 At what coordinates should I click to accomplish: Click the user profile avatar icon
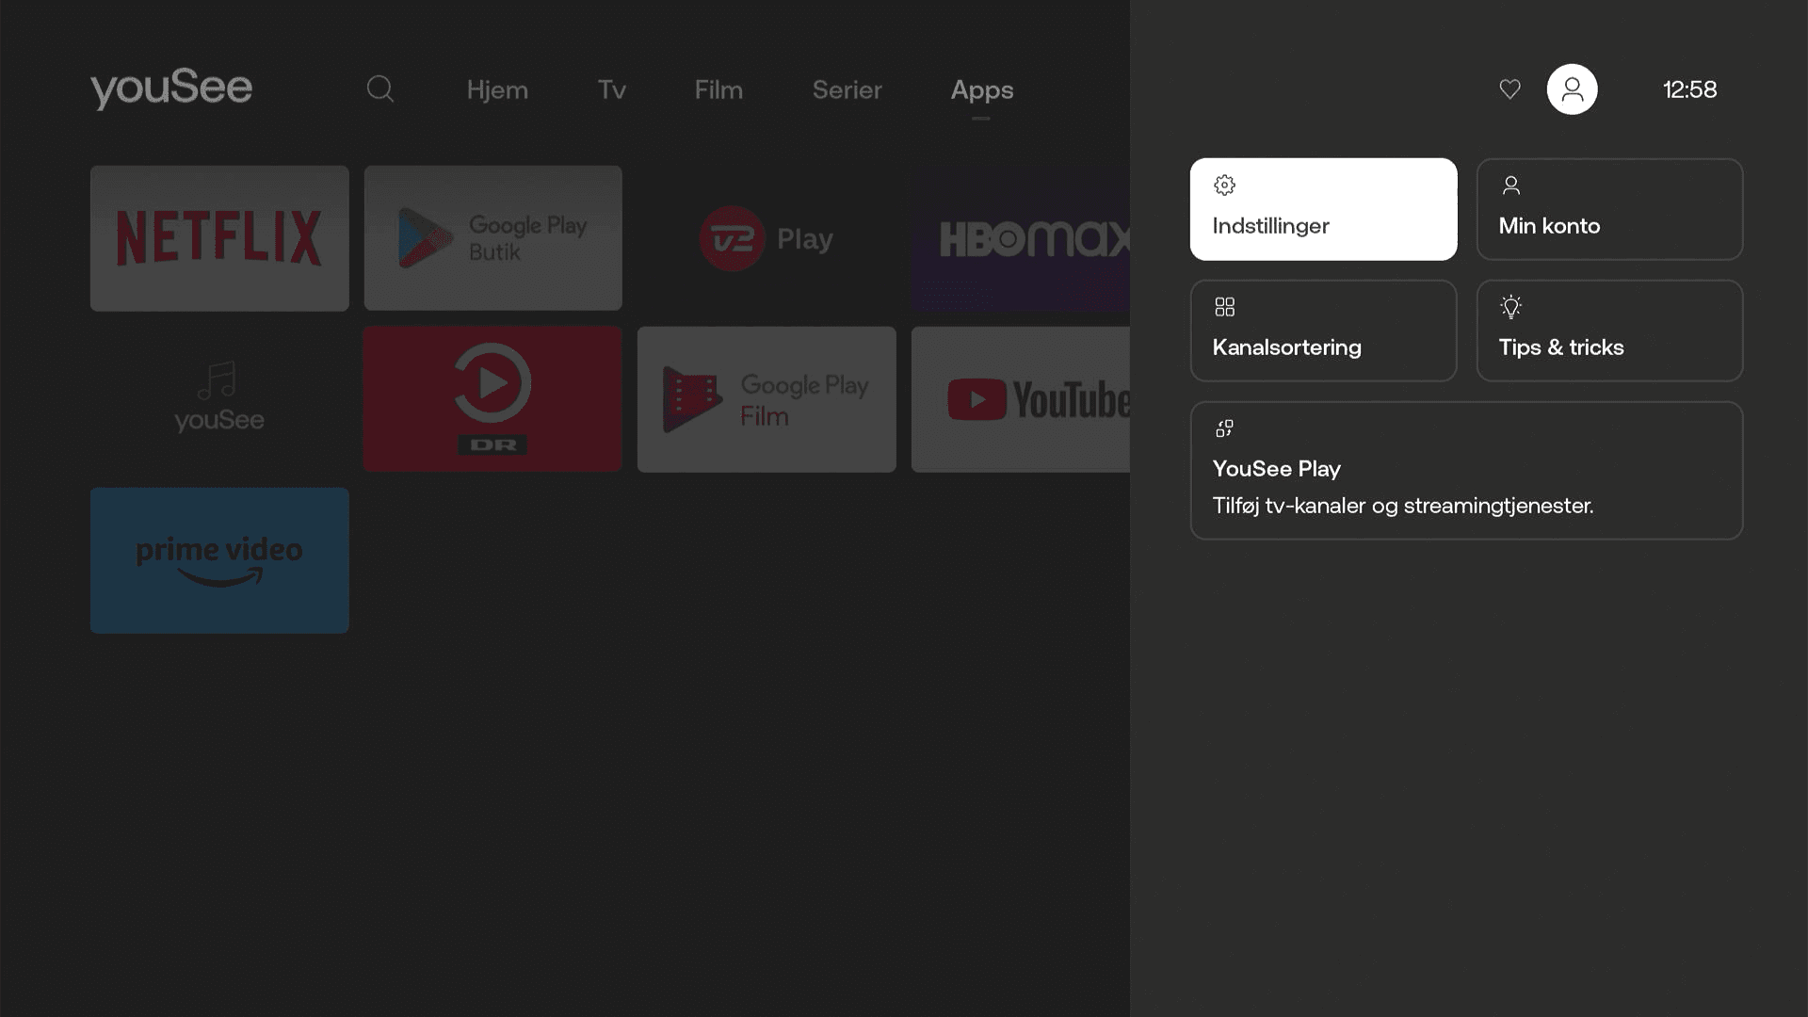click(x=1572, y=89)
